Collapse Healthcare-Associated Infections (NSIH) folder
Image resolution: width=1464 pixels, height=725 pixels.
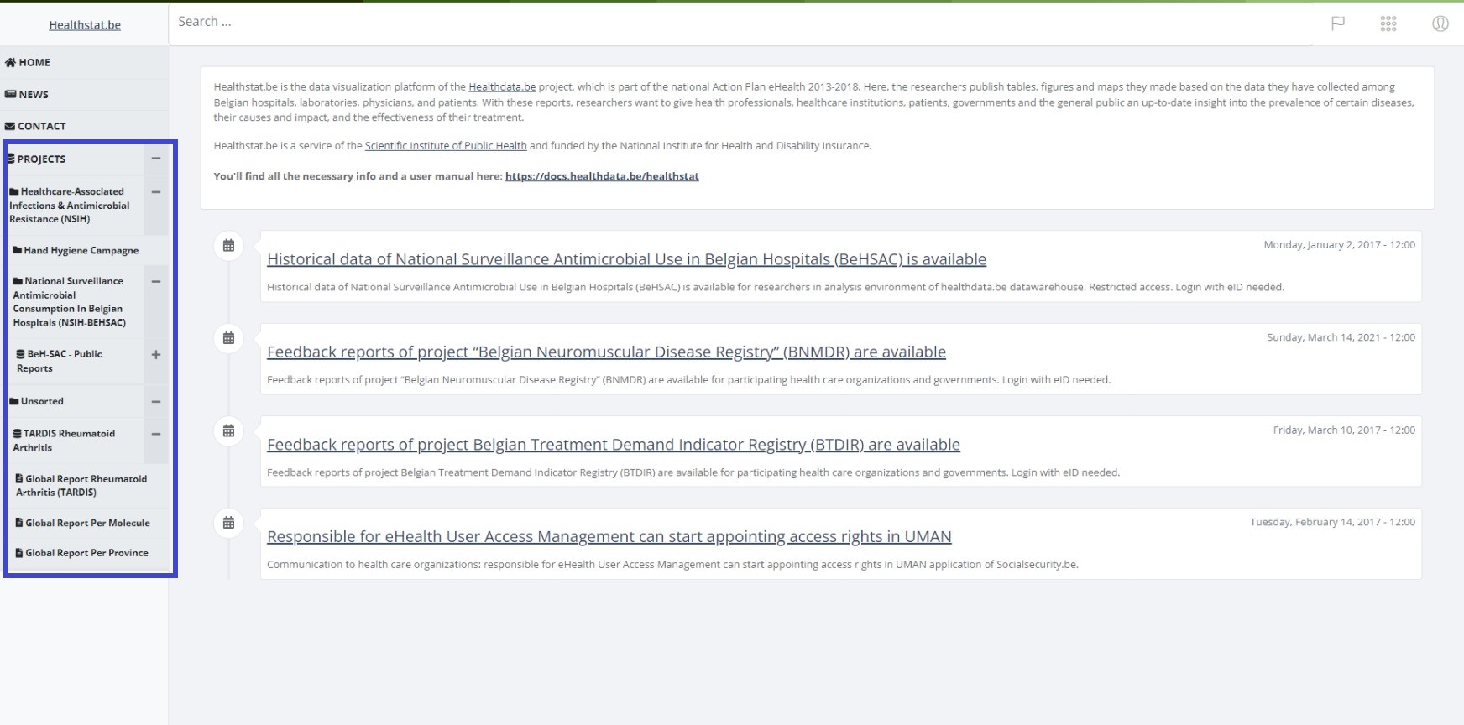tap(156, 192)
